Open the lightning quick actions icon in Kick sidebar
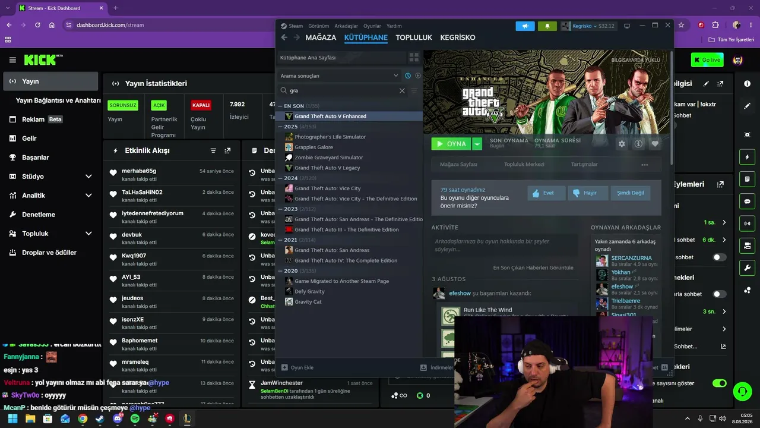Screen dimensions: 760x428 (x=747, y=157)
